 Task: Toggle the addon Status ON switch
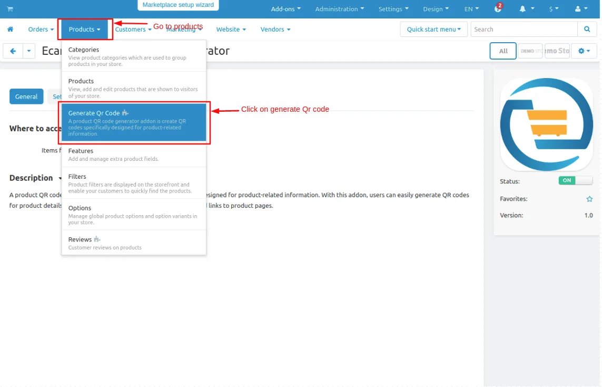click(x=575, y=180)
